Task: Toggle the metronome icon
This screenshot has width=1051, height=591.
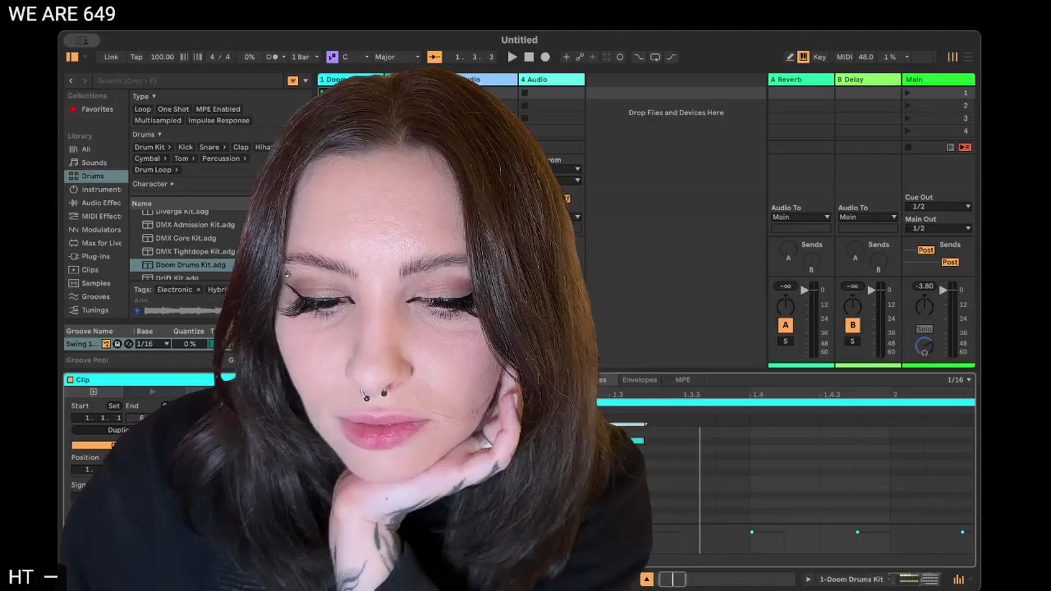Action: coord(272,57)
